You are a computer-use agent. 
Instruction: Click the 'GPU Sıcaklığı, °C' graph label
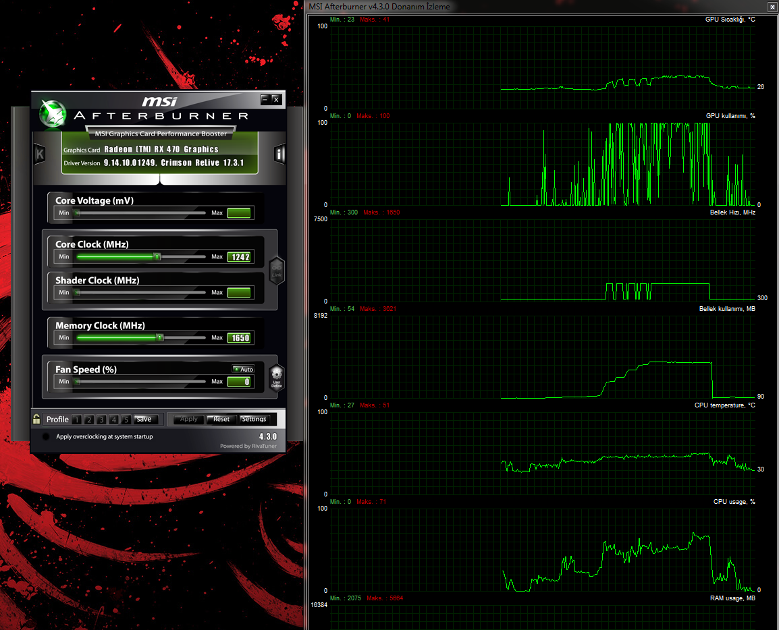point(730,20)
